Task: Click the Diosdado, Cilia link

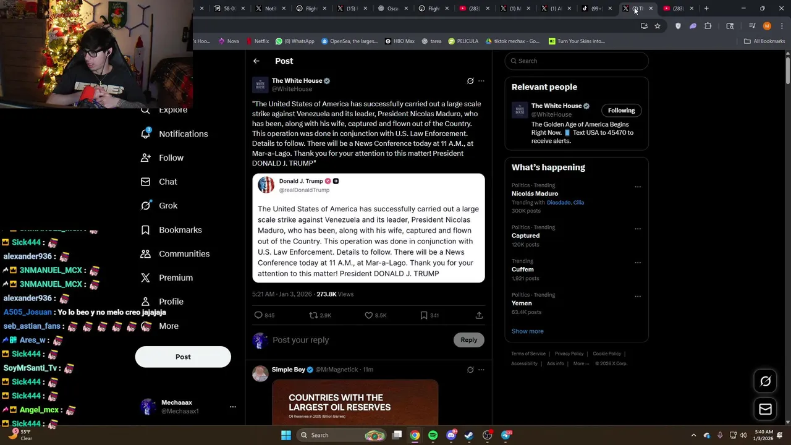Action: (x=565, y=203)
